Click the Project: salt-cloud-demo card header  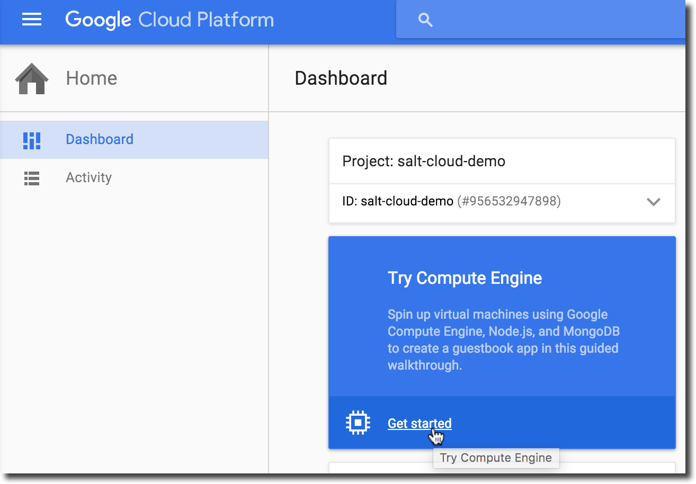point(424,161)
